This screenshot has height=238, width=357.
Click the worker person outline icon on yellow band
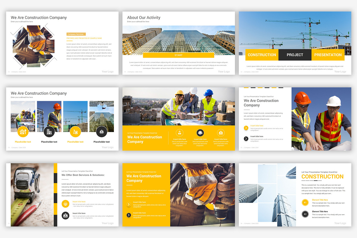pos(179,133)
